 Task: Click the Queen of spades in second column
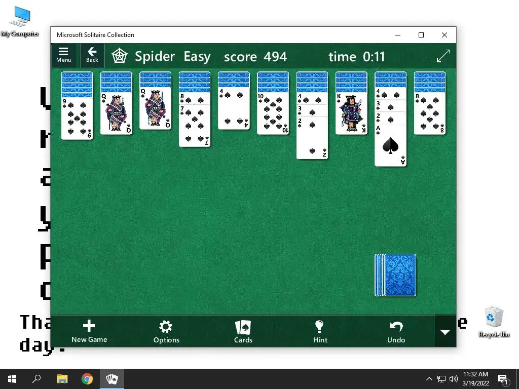click(116, 113)
